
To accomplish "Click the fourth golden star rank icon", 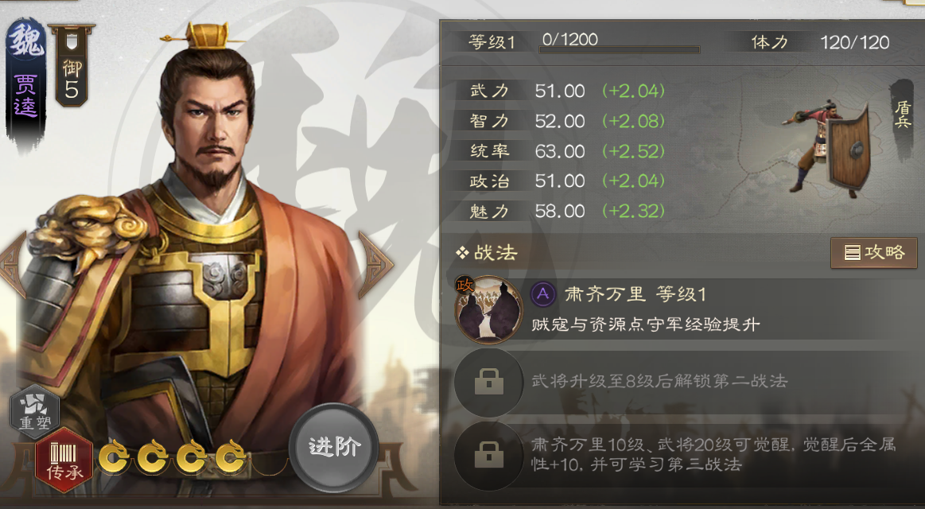I will (230, 457).
